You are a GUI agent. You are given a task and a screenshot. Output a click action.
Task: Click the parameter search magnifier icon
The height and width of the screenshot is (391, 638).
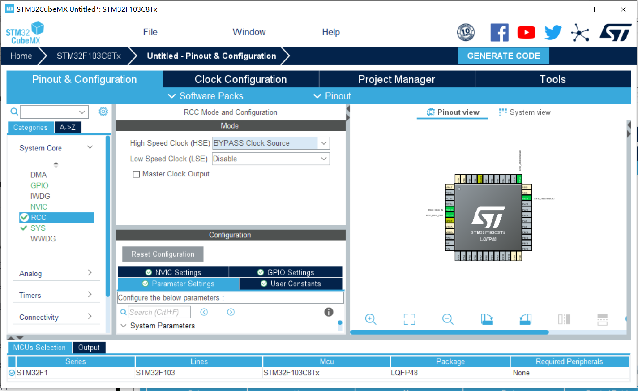pyautogui.click(x=124, y=312)
